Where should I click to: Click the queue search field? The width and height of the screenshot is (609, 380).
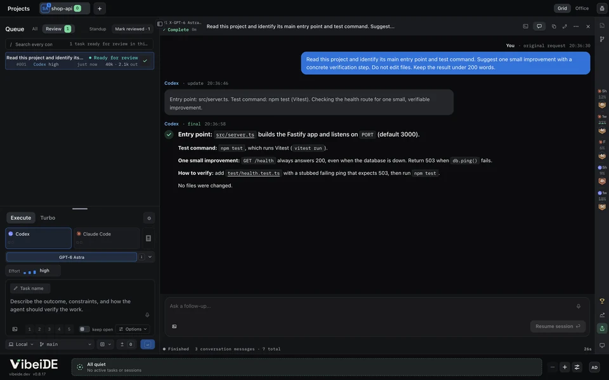tap(79, 44)
